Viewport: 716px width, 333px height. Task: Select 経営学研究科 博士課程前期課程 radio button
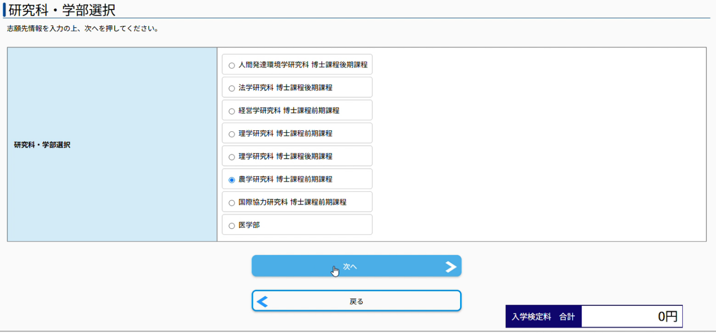click(x=232, y=111)
